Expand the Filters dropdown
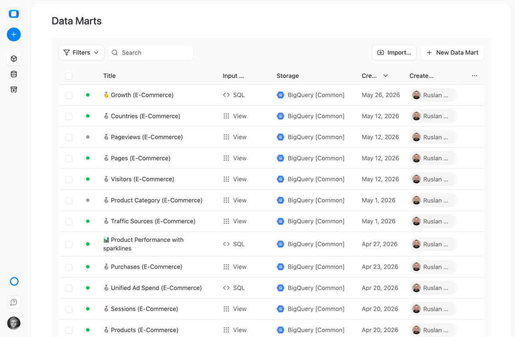Viewport: 515px width, 337px height. click(x=81, y=53)
